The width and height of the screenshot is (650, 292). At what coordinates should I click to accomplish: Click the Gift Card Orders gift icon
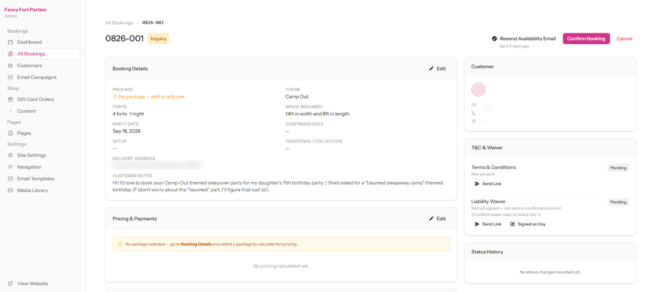11,99
